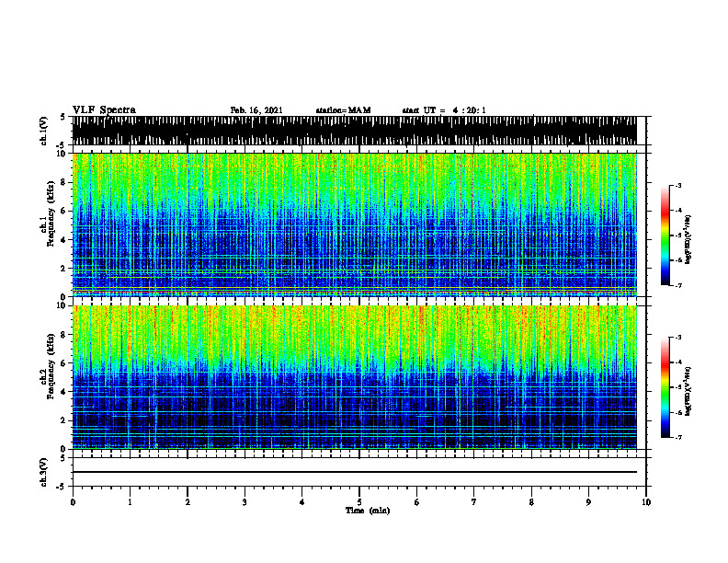Click ch.1 frequency axis tick label 6
The width and height of the screenshot is (728, 563).
pos(64,211)
